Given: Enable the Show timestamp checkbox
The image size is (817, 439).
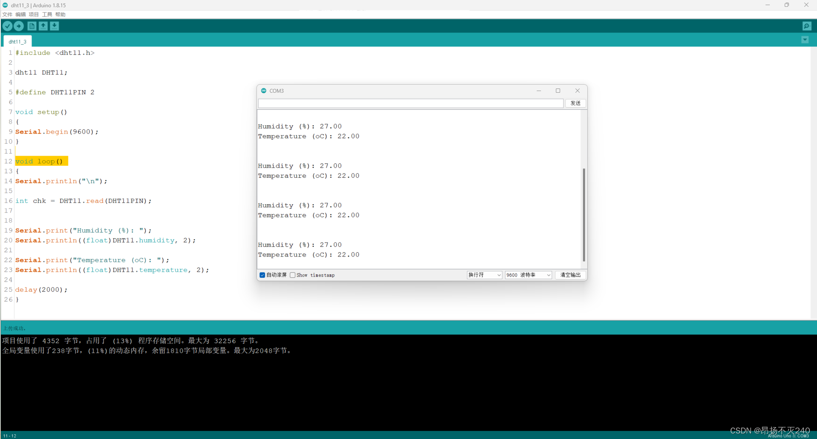Looking at the screenshot, I should (292, 275).
